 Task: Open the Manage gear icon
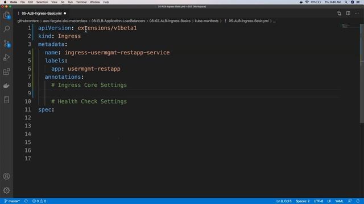[x=6, y=190]
